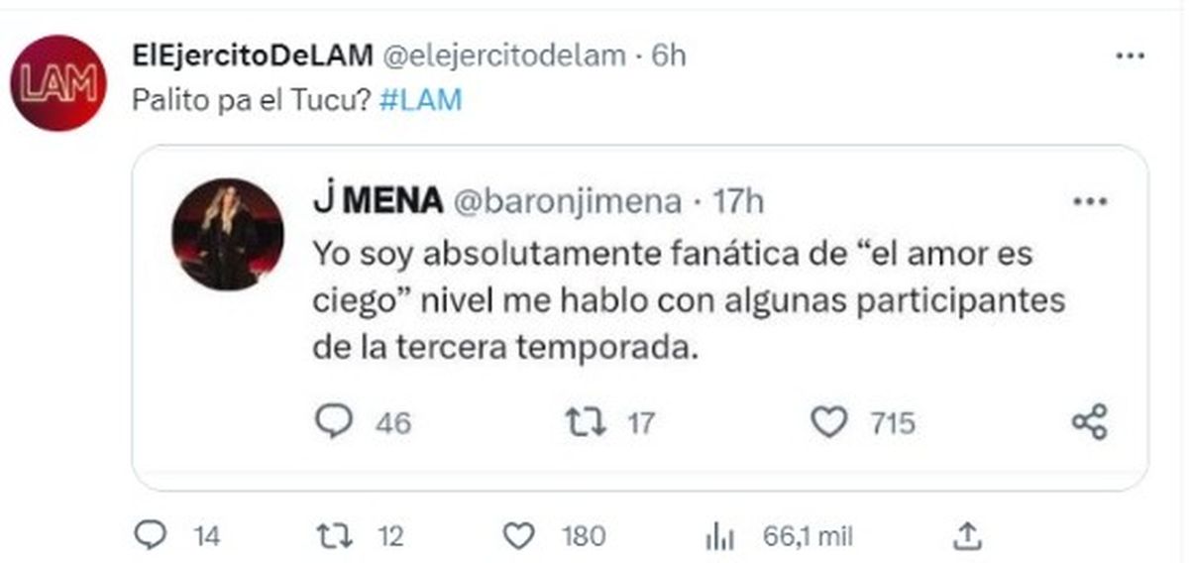
Task: Click the share icon on quoted JMENA tweet
Action: click(x=1090, y=422)
